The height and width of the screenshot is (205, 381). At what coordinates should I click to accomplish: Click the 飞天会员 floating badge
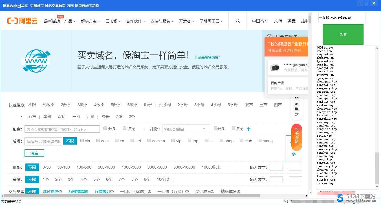pyautogui.click(x=296, y=137)
